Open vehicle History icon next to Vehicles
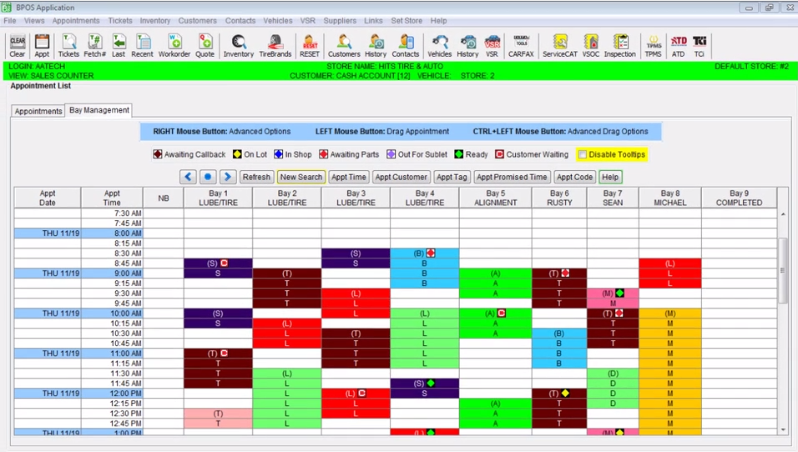Viewport: 798px width, 452px height. [x=467, y=46]
